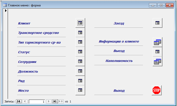Open the Должность form button
The width and height of the screenshot is (177, 106).
click(80, 71)
